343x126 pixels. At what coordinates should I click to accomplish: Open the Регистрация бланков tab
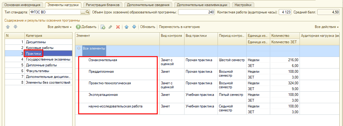coord(103,5)
